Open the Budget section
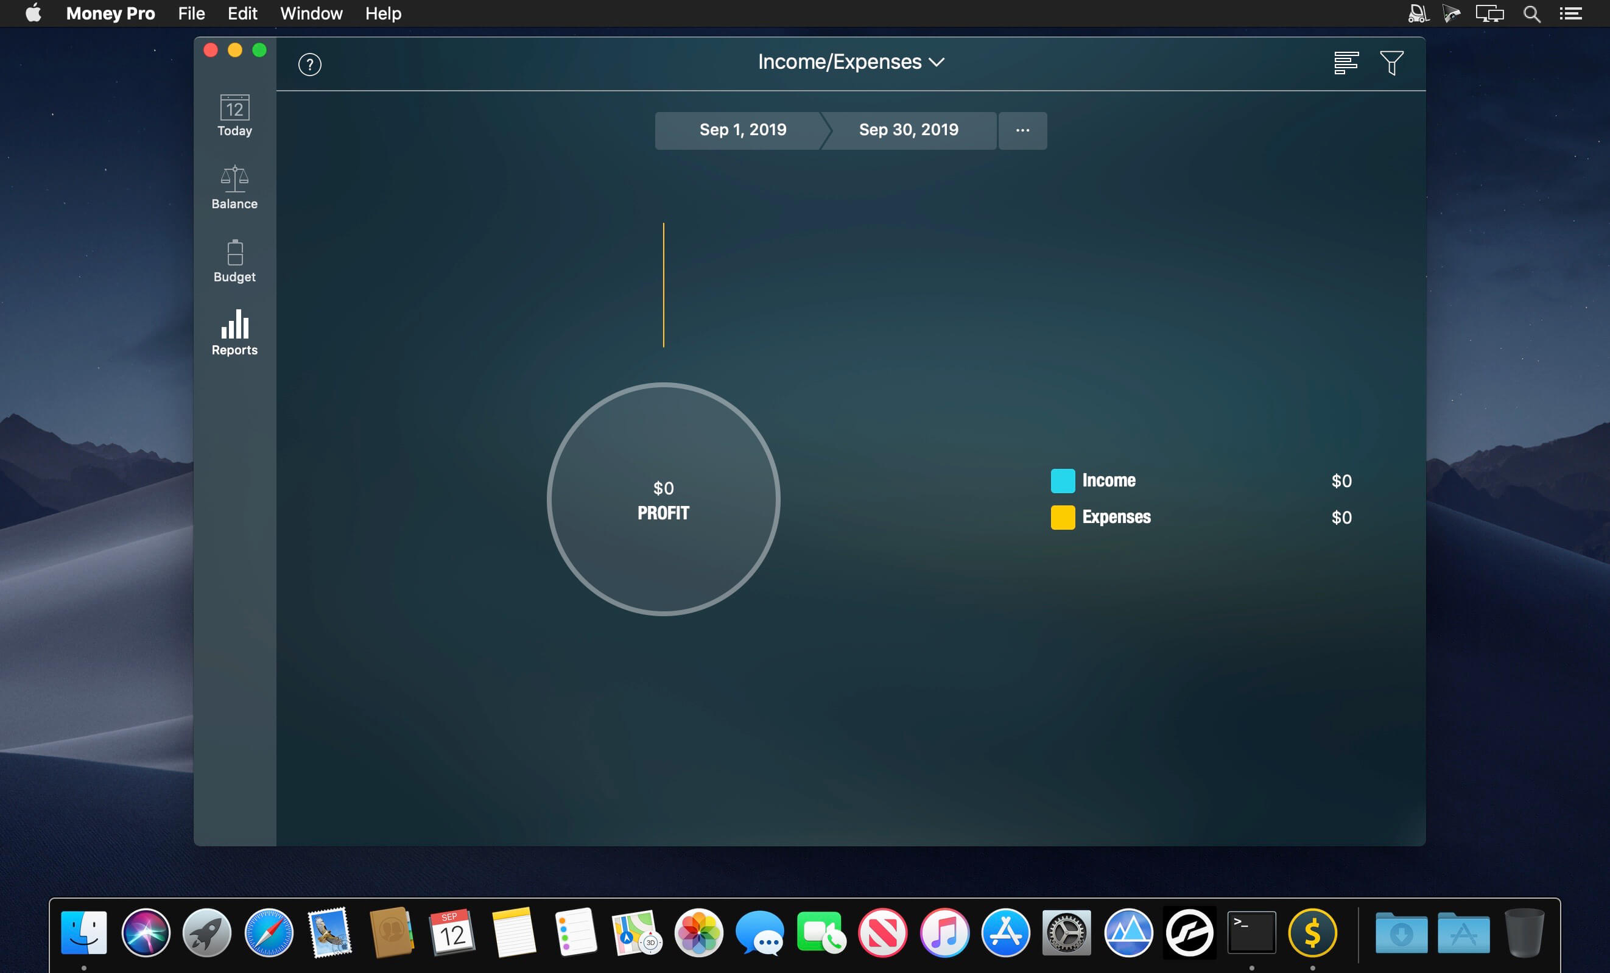Viewport: 1610px width, 973px height. 234,261
